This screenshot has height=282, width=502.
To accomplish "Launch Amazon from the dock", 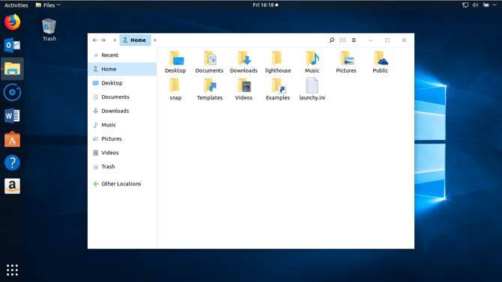I will (12, 186).
